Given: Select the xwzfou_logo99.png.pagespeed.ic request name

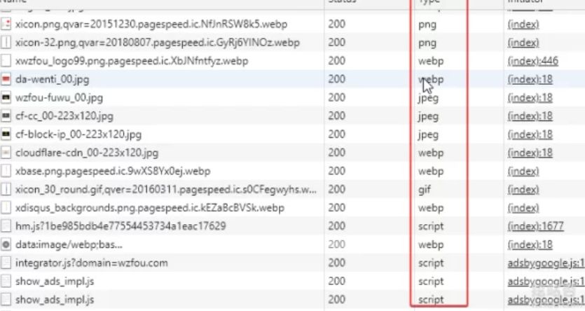Looking at the screenshot, I should (x=132, y=61).
